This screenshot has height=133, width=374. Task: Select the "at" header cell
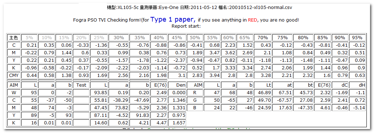pos(282,85)
